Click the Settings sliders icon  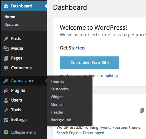(x=6, y=120)
